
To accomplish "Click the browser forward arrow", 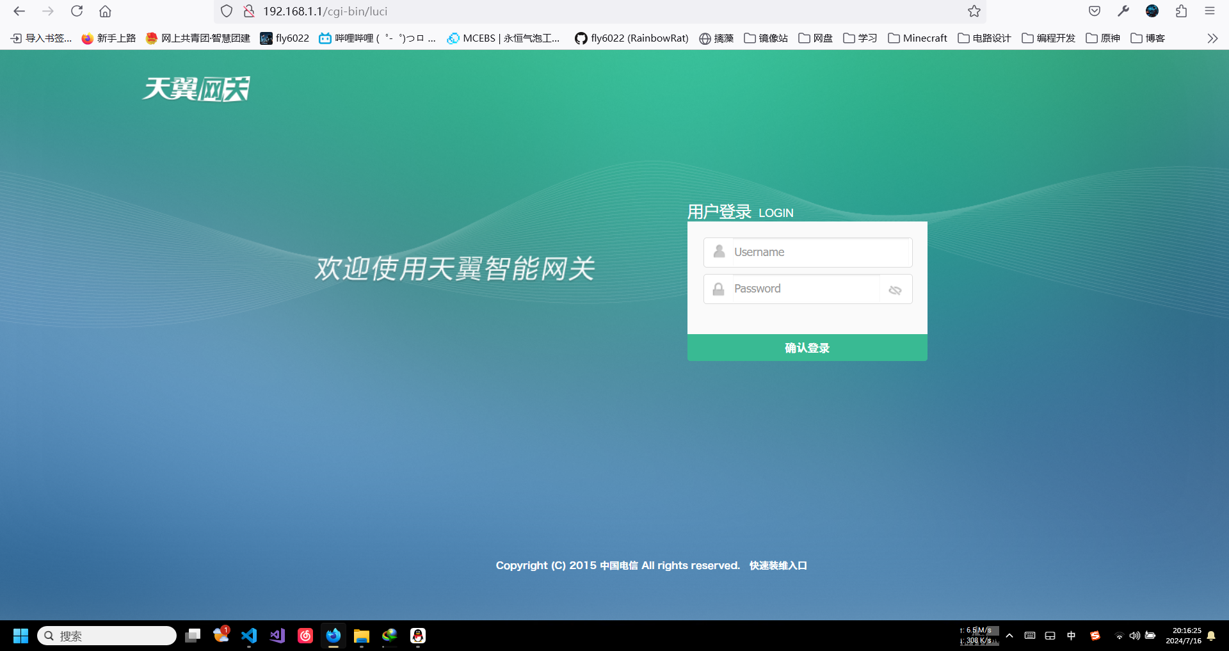I will pyautogui.click(x=48, y=11).
